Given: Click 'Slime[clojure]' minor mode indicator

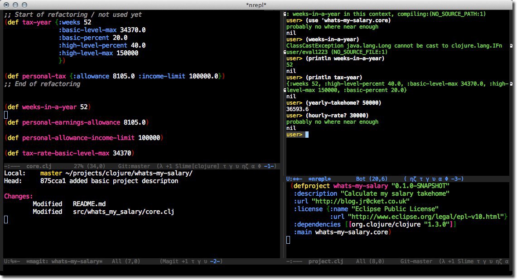Looking at the screenshot, I should [197, 166].
